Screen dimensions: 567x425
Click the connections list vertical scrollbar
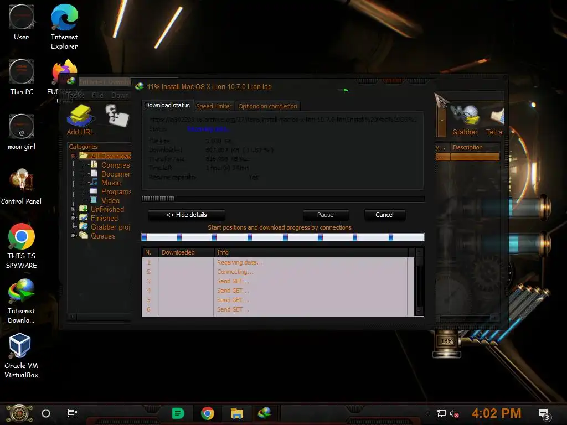click(419, 282)
